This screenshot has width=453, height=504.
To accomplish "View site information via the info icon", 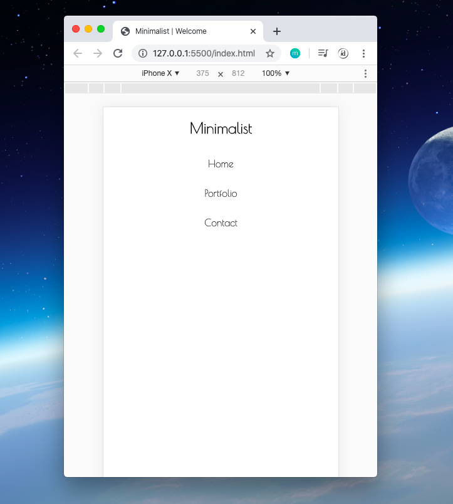I will click(x=143, y=53).
